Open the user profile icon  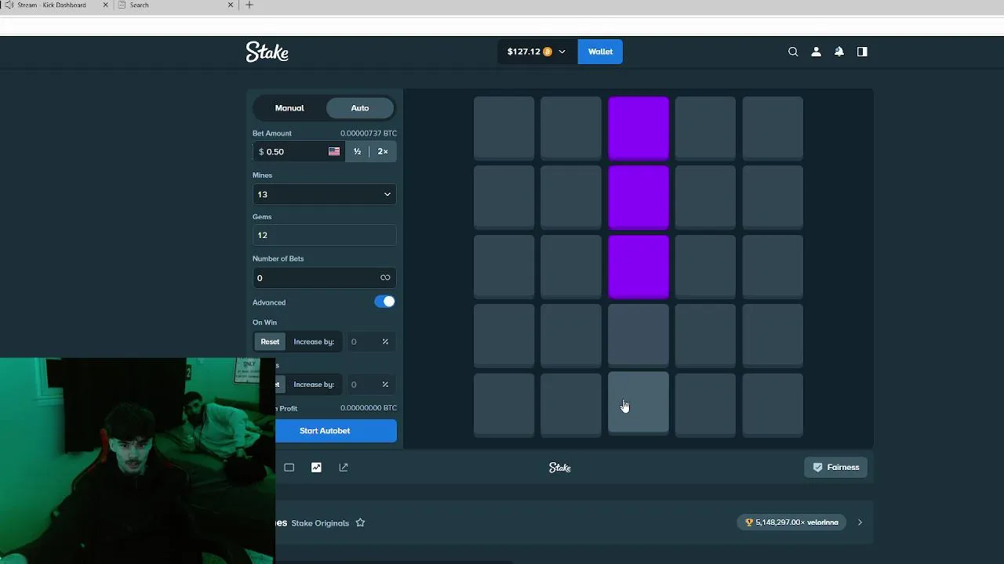coord(816,52)
